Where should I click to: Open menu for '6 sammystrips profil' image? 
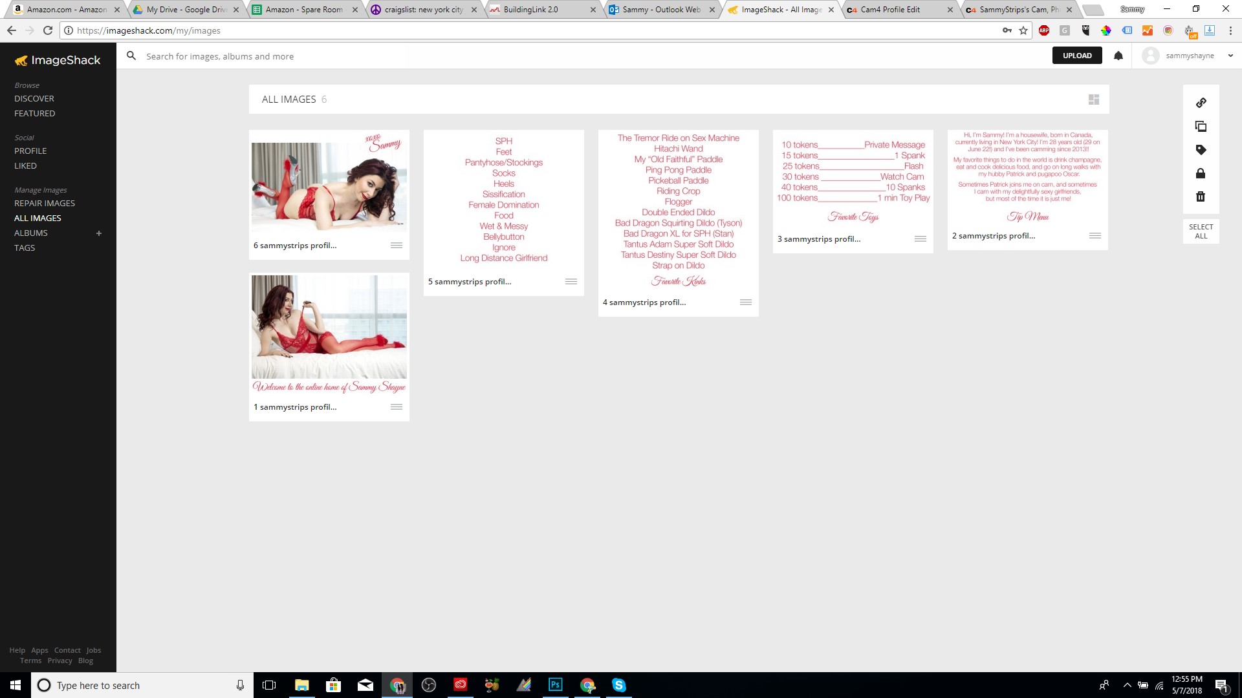tap(397, 246)
